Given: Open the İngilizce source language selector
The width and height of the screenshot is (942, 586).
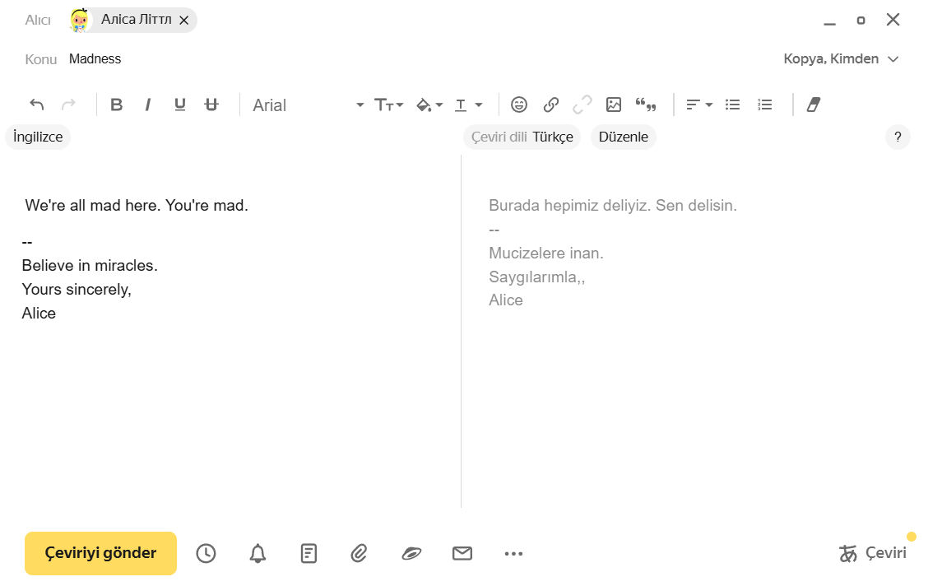Looking at the screenshot, I should click(38, 137).
